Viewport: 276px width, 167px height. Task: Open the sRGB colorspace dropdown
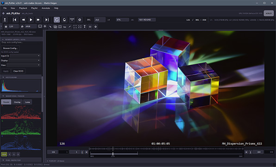click(x=31, y=26)
